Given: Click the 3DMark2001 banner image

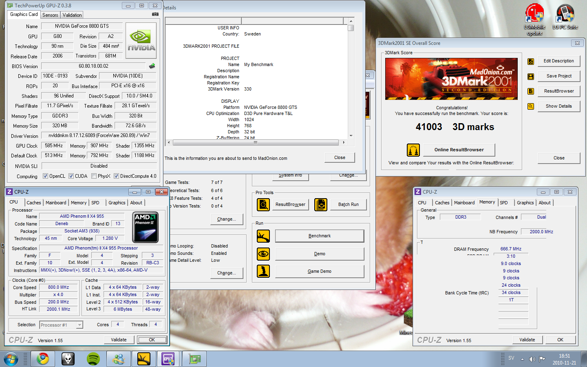Looking at the screenshot, I should (451, 79).
